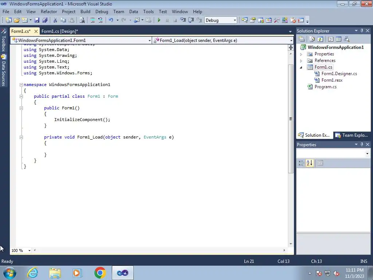Click the Copy icon in toolbar

(63, 20)
